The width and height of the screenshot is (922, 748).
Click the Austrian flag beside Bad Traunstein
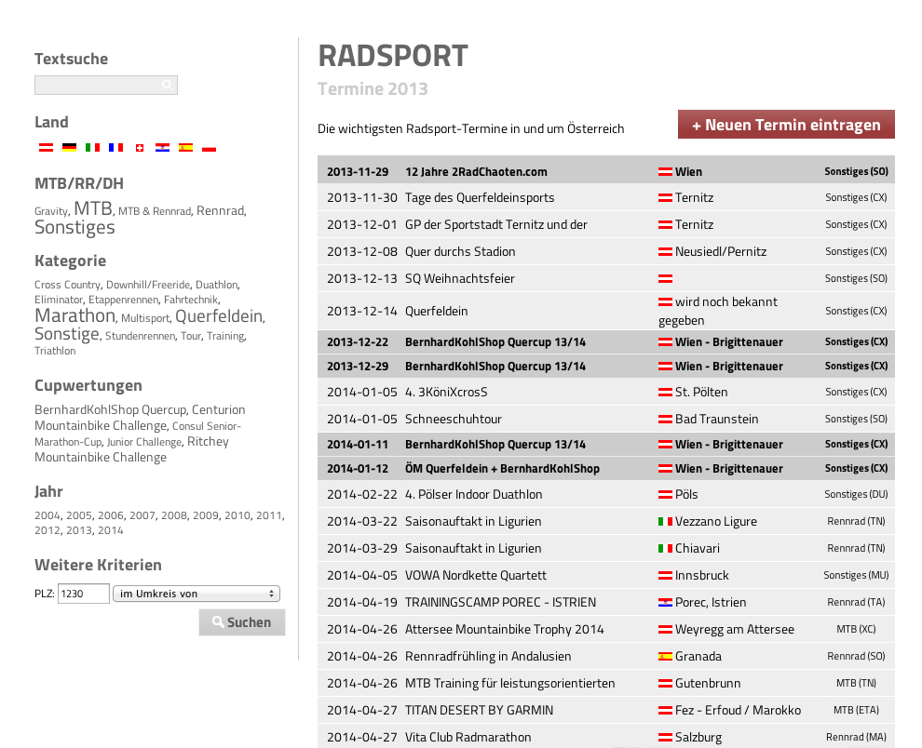pyautogui.click(x=665, y=419)
